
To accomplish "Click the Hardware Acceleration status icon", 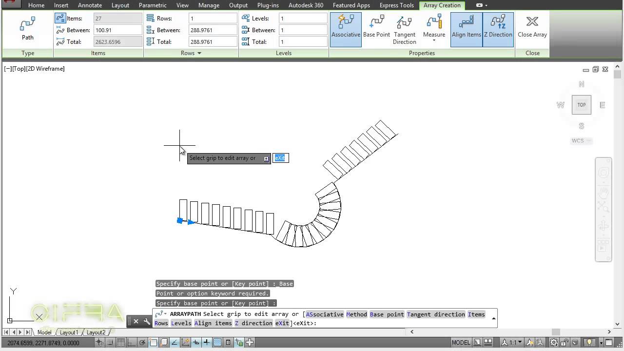I will pyautogui.click(x=575, y=342).
